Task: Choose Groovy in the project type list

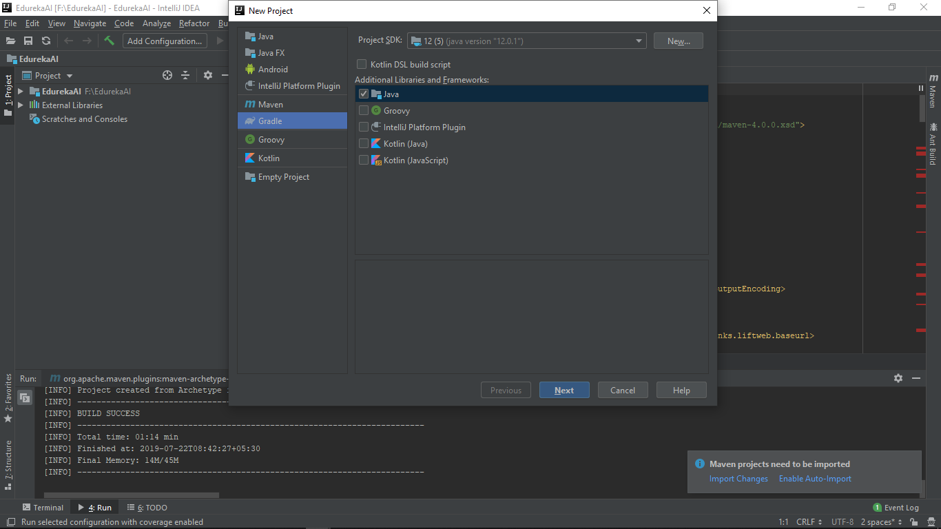Action: [293, 140]
